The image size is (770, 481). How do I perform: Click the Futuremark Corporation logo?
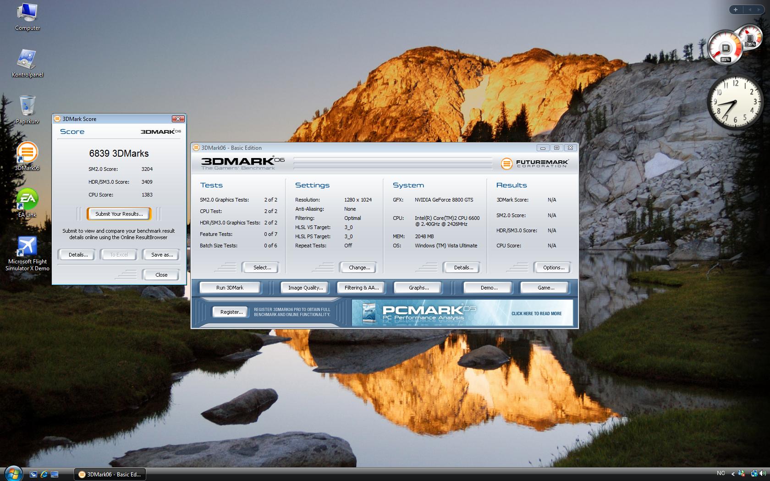pyautogui.click(x=535, y=163)
